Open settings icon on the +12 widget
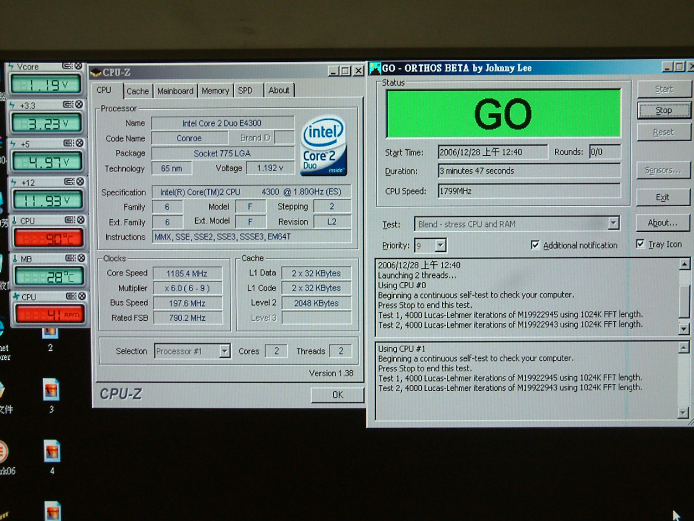Image resolution: width=694 pixels, height=521 pixels. click(69, 181)
